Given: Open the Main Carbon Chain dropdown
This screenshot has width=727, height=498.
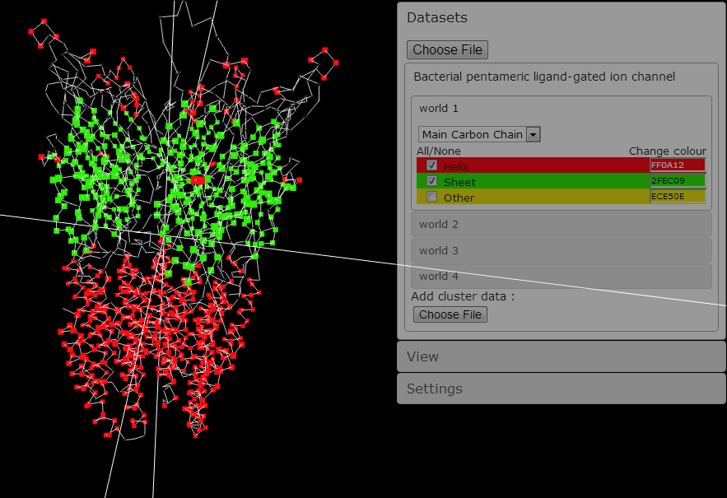Looking at the screenshot, I should (479, 134).
